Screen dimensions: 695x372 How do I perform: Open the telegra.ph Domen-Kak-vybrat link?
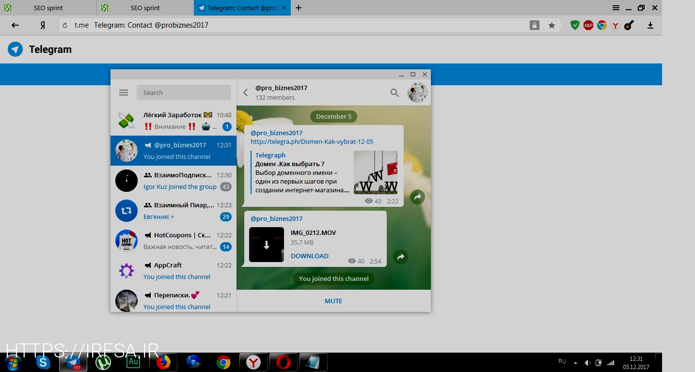coord(312,142)
